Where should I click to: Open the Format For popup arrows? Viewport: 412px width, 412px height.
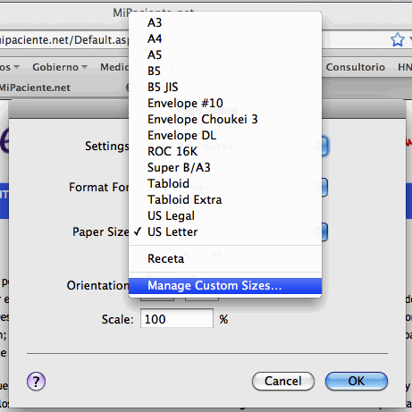324,187
